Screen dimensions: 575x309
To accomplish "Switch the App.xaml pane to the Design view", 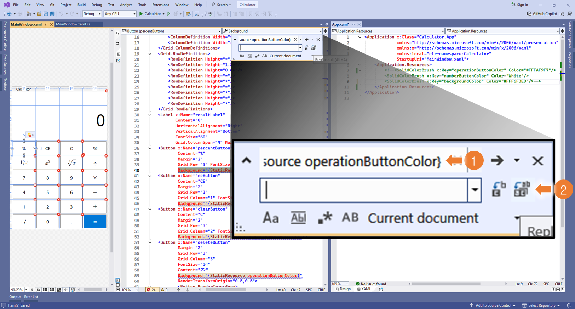I will (343, 289).
